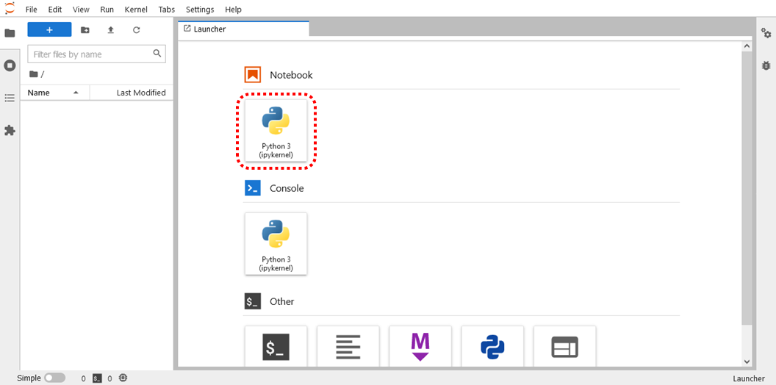Image resolution: width=776 pixels, height=385 pixels.
Task: Open the File Browser sidebar panel
Action: [x=10, y=33]
